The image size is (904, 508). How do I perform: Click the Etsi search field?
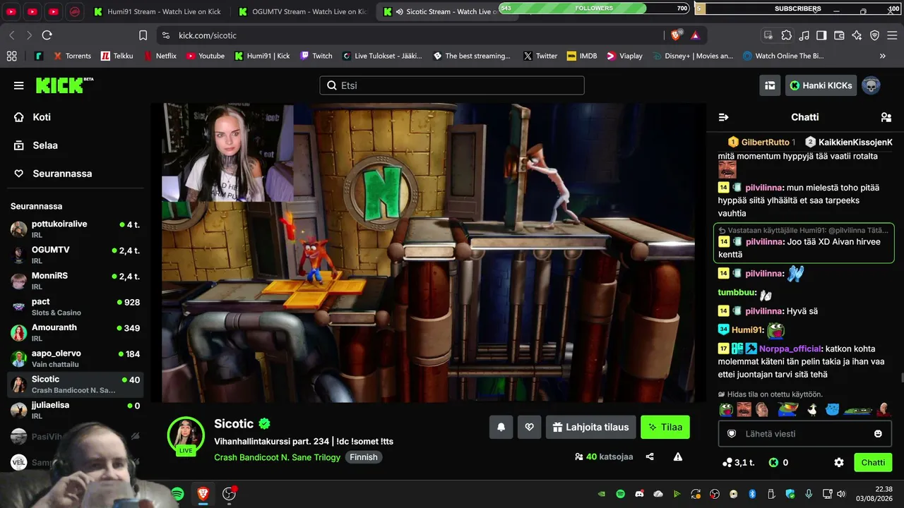pyautogui.click(x=452, y=85)
